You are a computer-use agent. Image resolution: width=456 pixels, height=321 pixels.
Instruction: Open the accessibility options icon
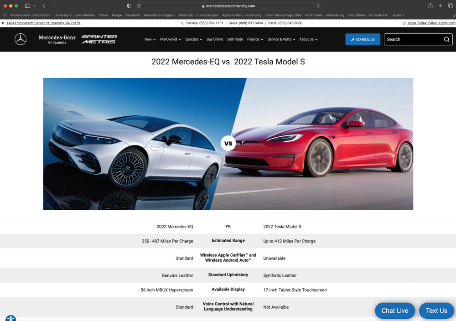click(x=10, y=318)
